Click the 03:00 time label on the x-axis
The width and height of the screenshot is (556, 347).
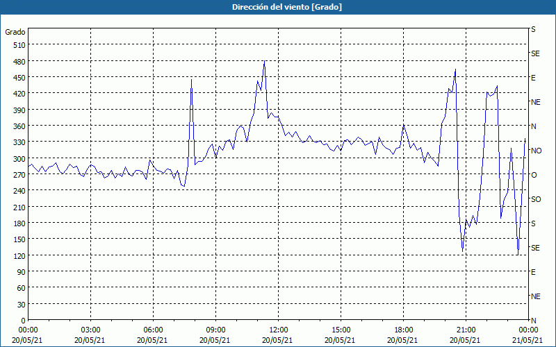90,330
